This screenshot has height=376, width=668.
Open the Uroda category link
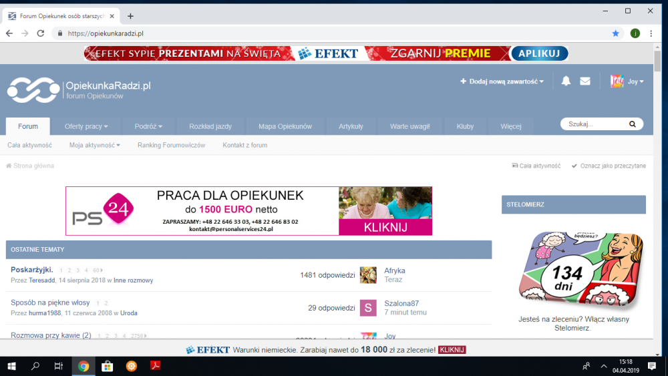coord(129,313)
